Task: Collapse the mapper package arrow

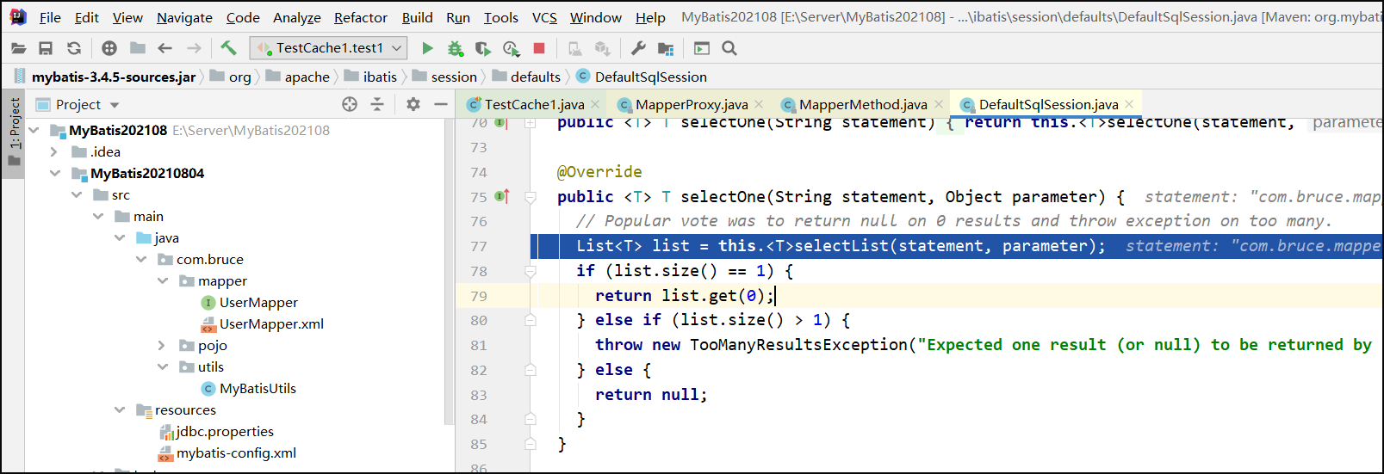Action: (x=163, y=280)
